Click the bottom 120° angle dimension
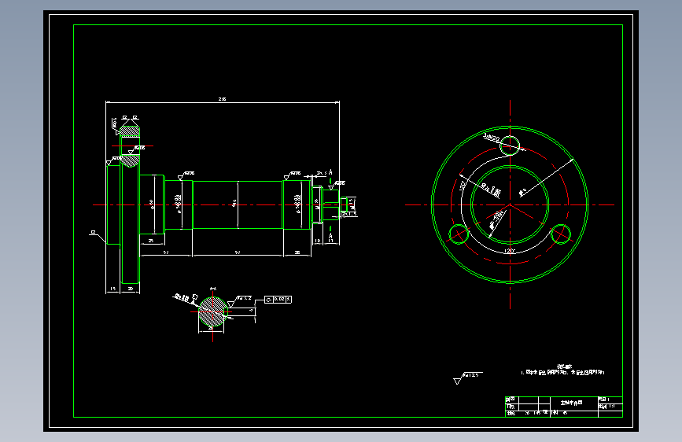This screenshot has width=682, height=442. tap(510, 251)
